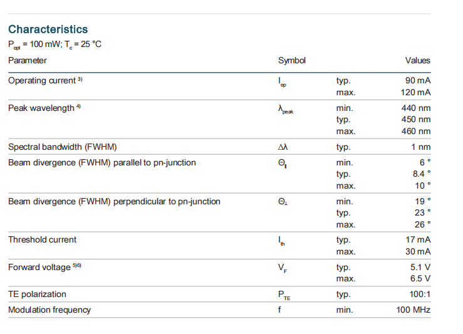Click Beam divergence parallel to pn-junction label
The width and height of the screenshot is (463, 334).
pyautogui.click(x=101, y=163)
